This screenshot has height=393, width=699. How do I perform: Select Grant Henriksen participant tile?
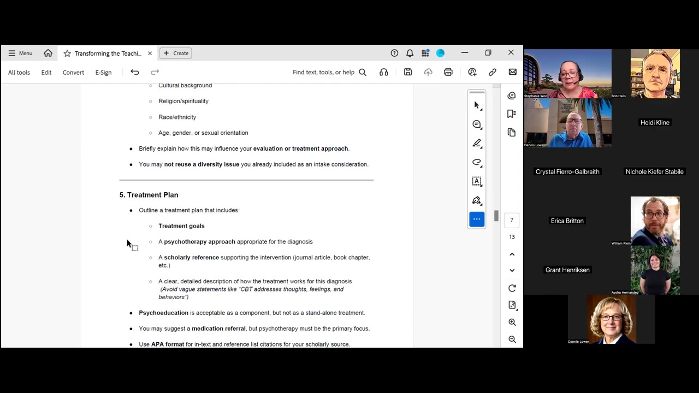(567, 270)
